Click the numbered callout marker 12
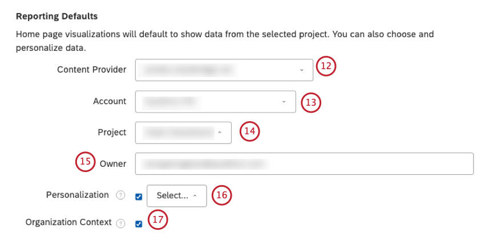The height and width of the screenshot is (240, 485). pyautogui.click(x=326, y=67)
